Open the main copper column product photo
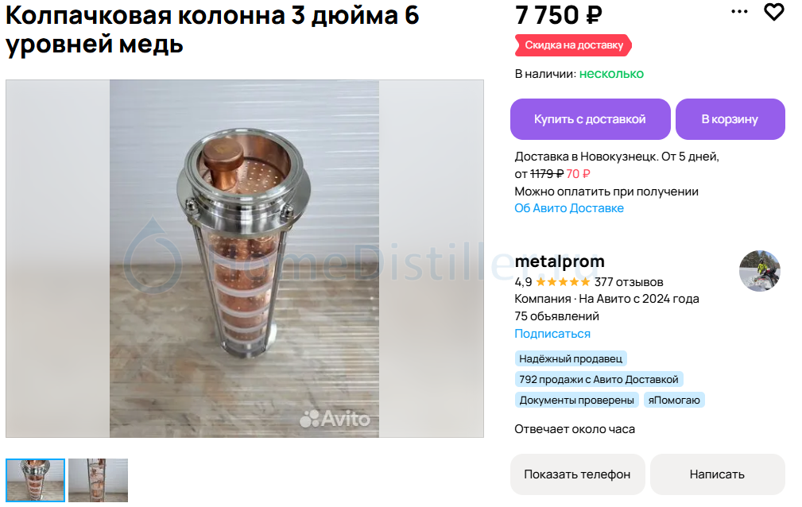 tap(245, 258)
